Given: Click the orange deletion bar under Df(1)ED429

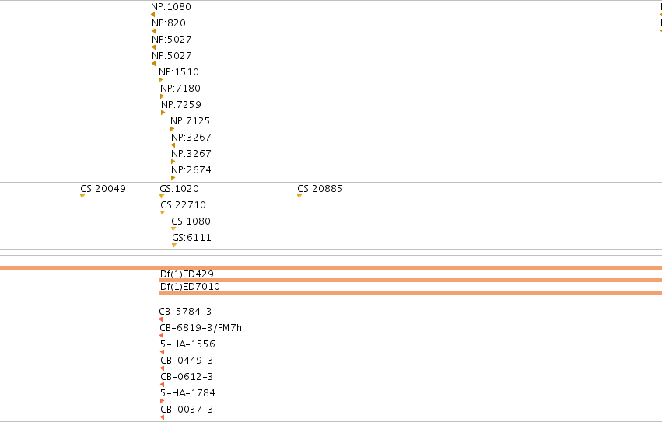Looking at the screenshot, I should tap(411, 281).
